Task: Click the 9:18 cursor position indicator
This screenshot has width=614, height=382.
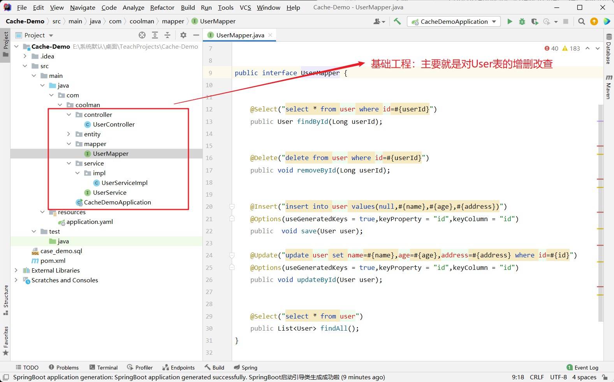Action: point(518,377)
